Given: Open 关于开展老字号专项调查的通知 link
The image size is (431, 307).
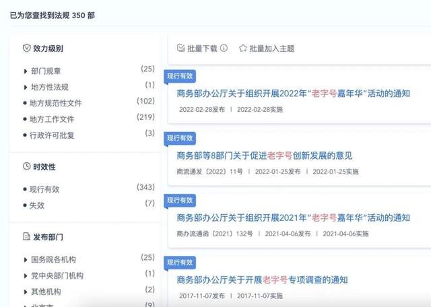Looking at the screenshot, I should click(x=262, y=280).
